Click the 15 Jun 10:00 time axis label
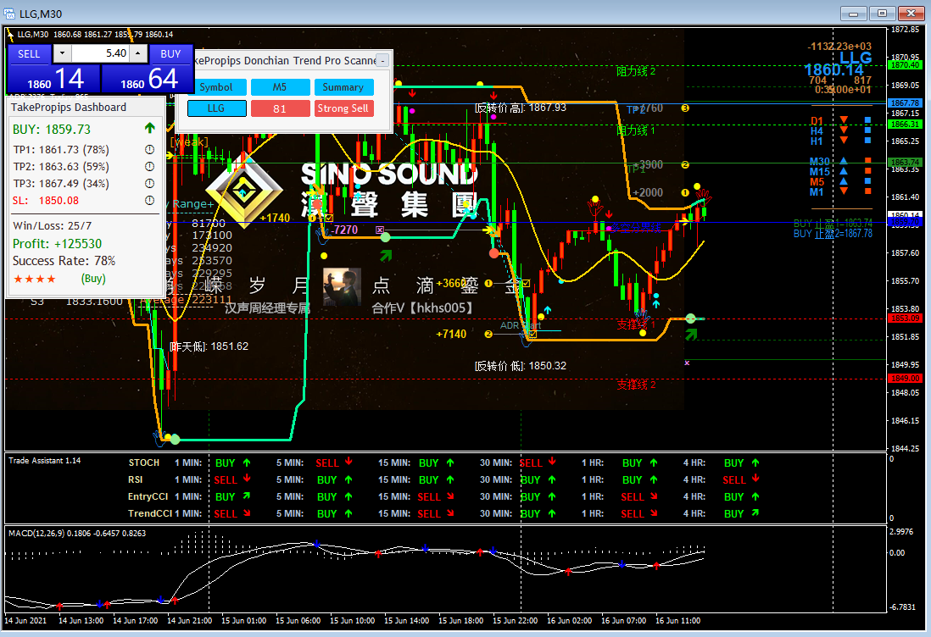Viewport: 931px width, 637px height. [x=352, y=620]
